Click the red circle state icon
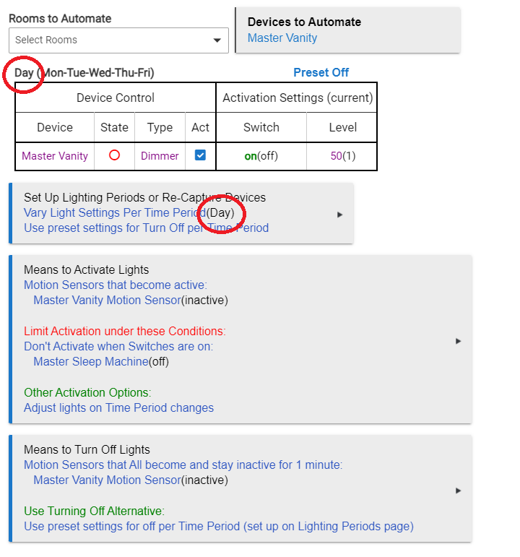This screenshot has width=520, height=557. click(x=114, y=155)
